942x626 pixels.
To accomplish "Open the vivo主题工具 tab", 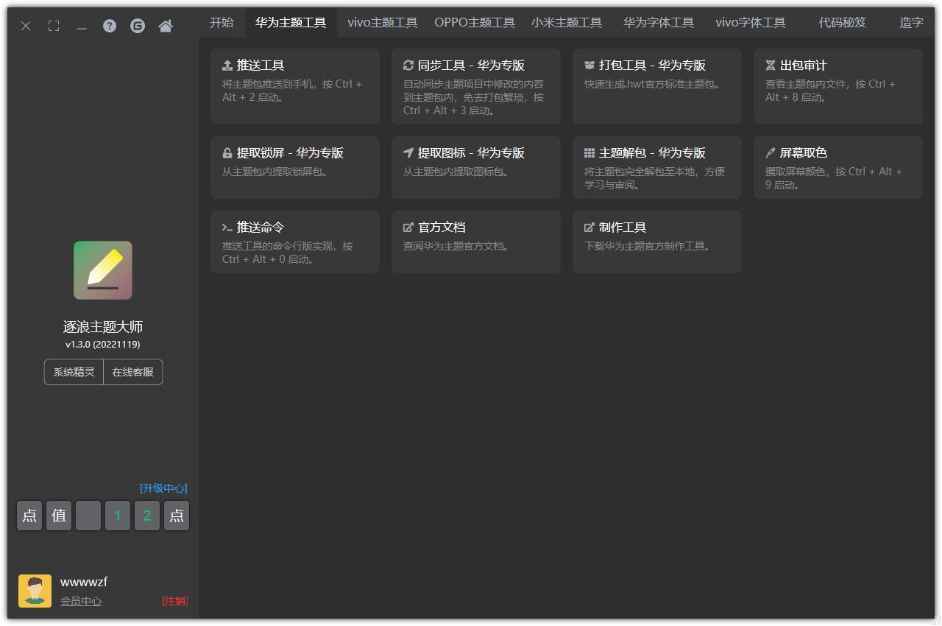I will click(383, 23).
